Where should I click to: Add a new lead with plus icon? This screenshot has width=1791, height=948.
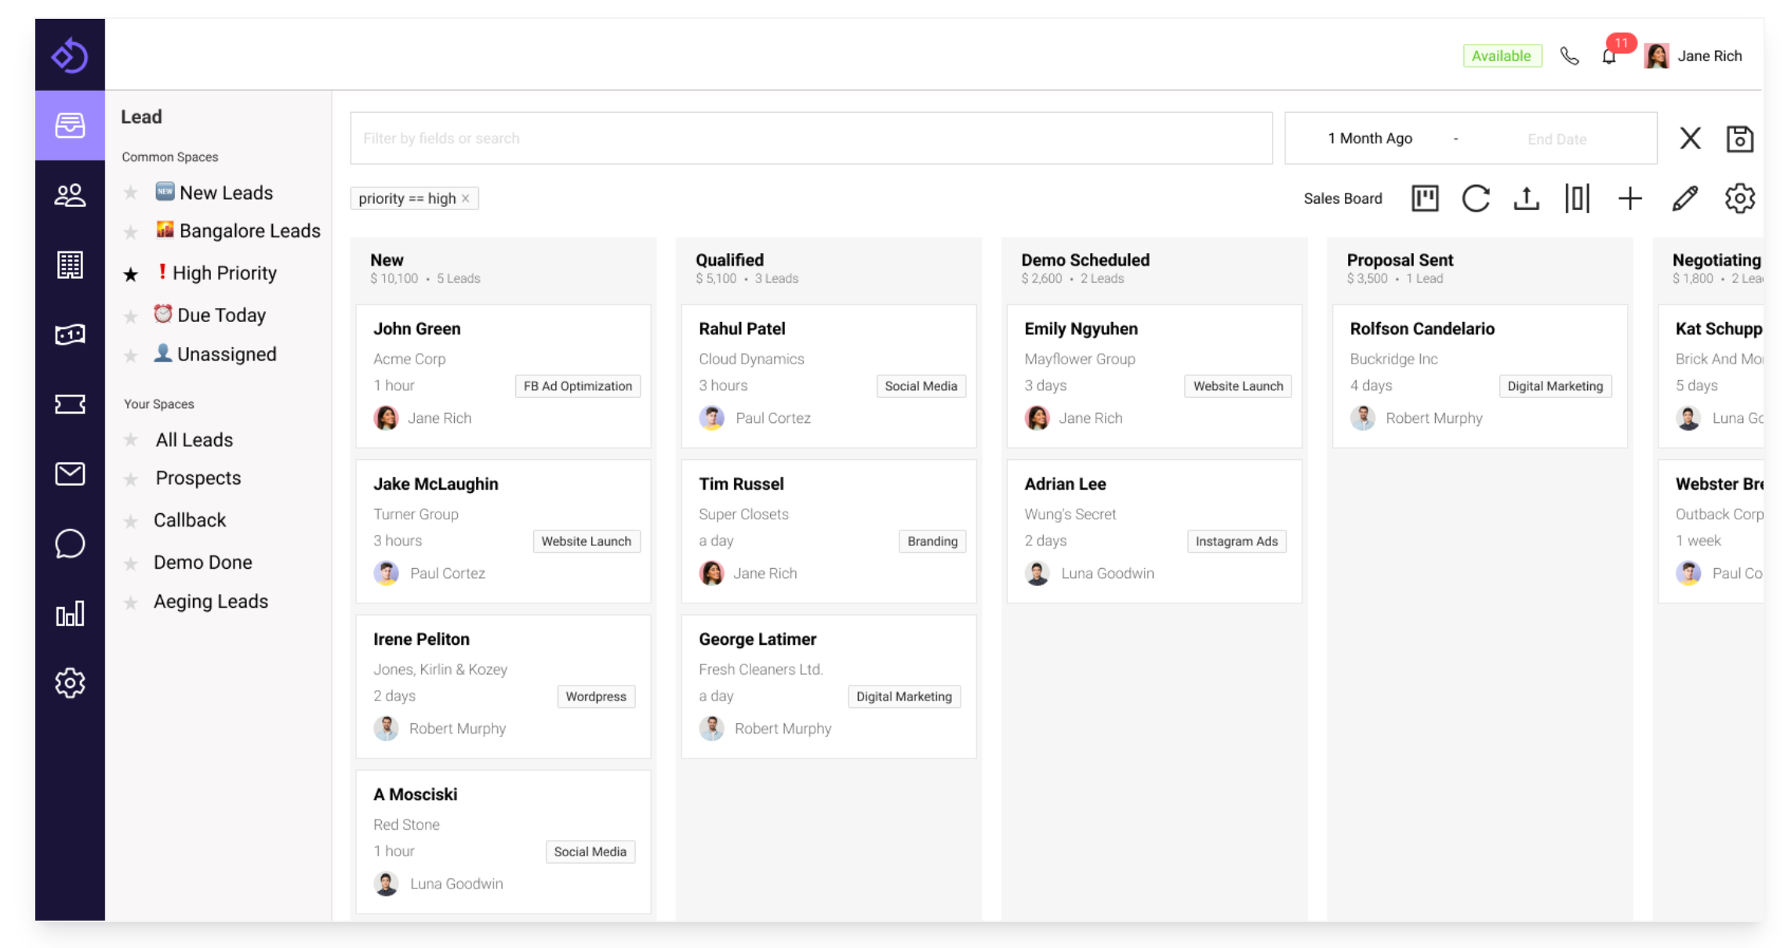[1629, 198]
